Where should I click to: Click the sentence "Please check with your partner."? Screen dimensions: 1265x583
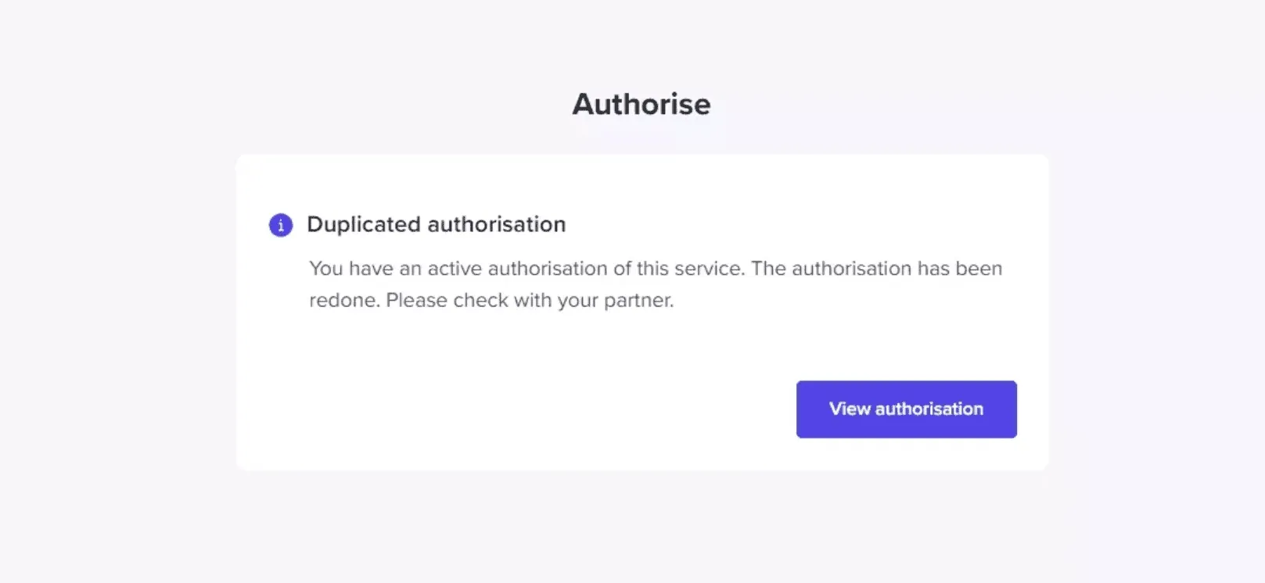(x=530, y=300)
